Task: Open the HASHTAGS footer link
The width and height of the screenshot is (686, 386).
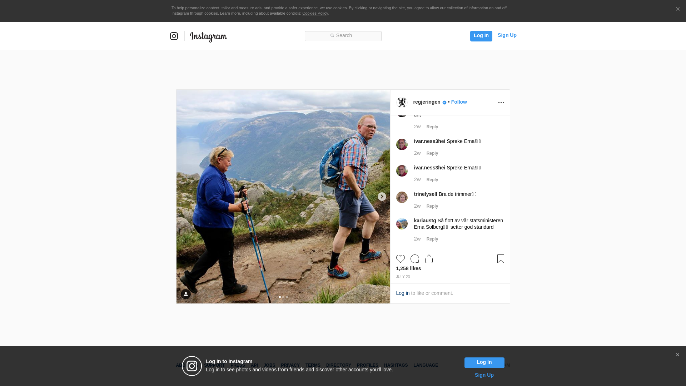Action: tap(396, 365)
